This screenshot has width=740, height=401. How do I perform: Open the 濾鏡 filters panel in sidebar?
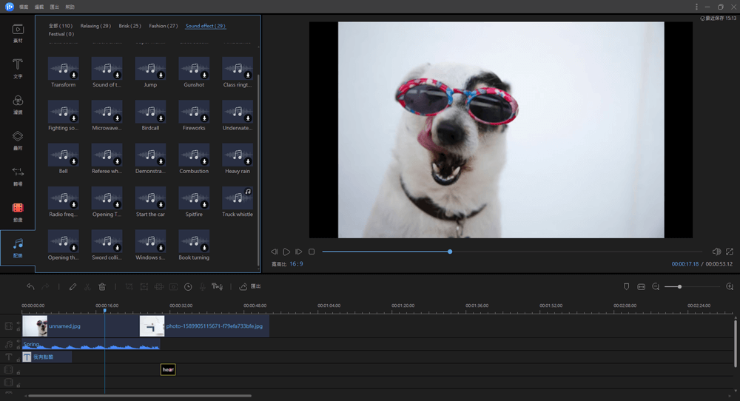tap(18, 105)
